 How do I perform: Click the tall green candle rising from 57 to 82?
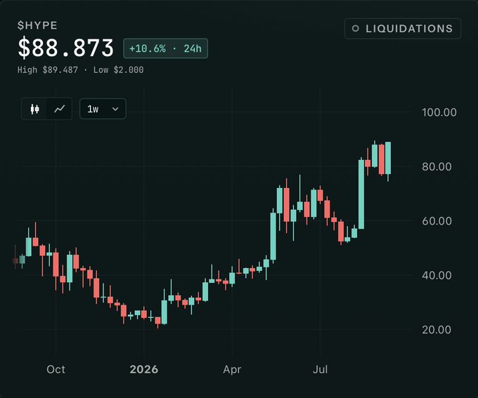[361, 194]
